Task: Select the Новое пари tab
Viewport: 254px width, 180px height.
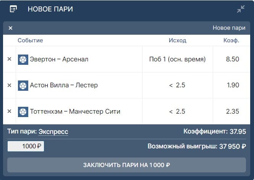Action: pos(229,28)
